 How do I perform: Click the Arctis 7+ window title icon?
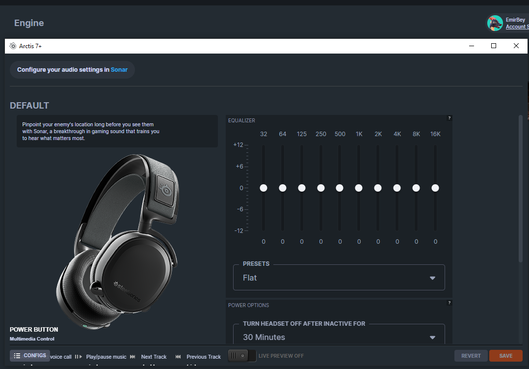13,46
